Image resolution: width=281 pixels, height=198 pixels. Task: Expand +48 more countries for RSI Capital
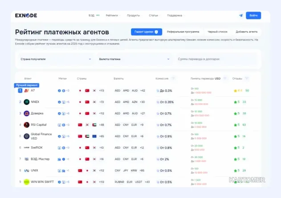[102, 125]
